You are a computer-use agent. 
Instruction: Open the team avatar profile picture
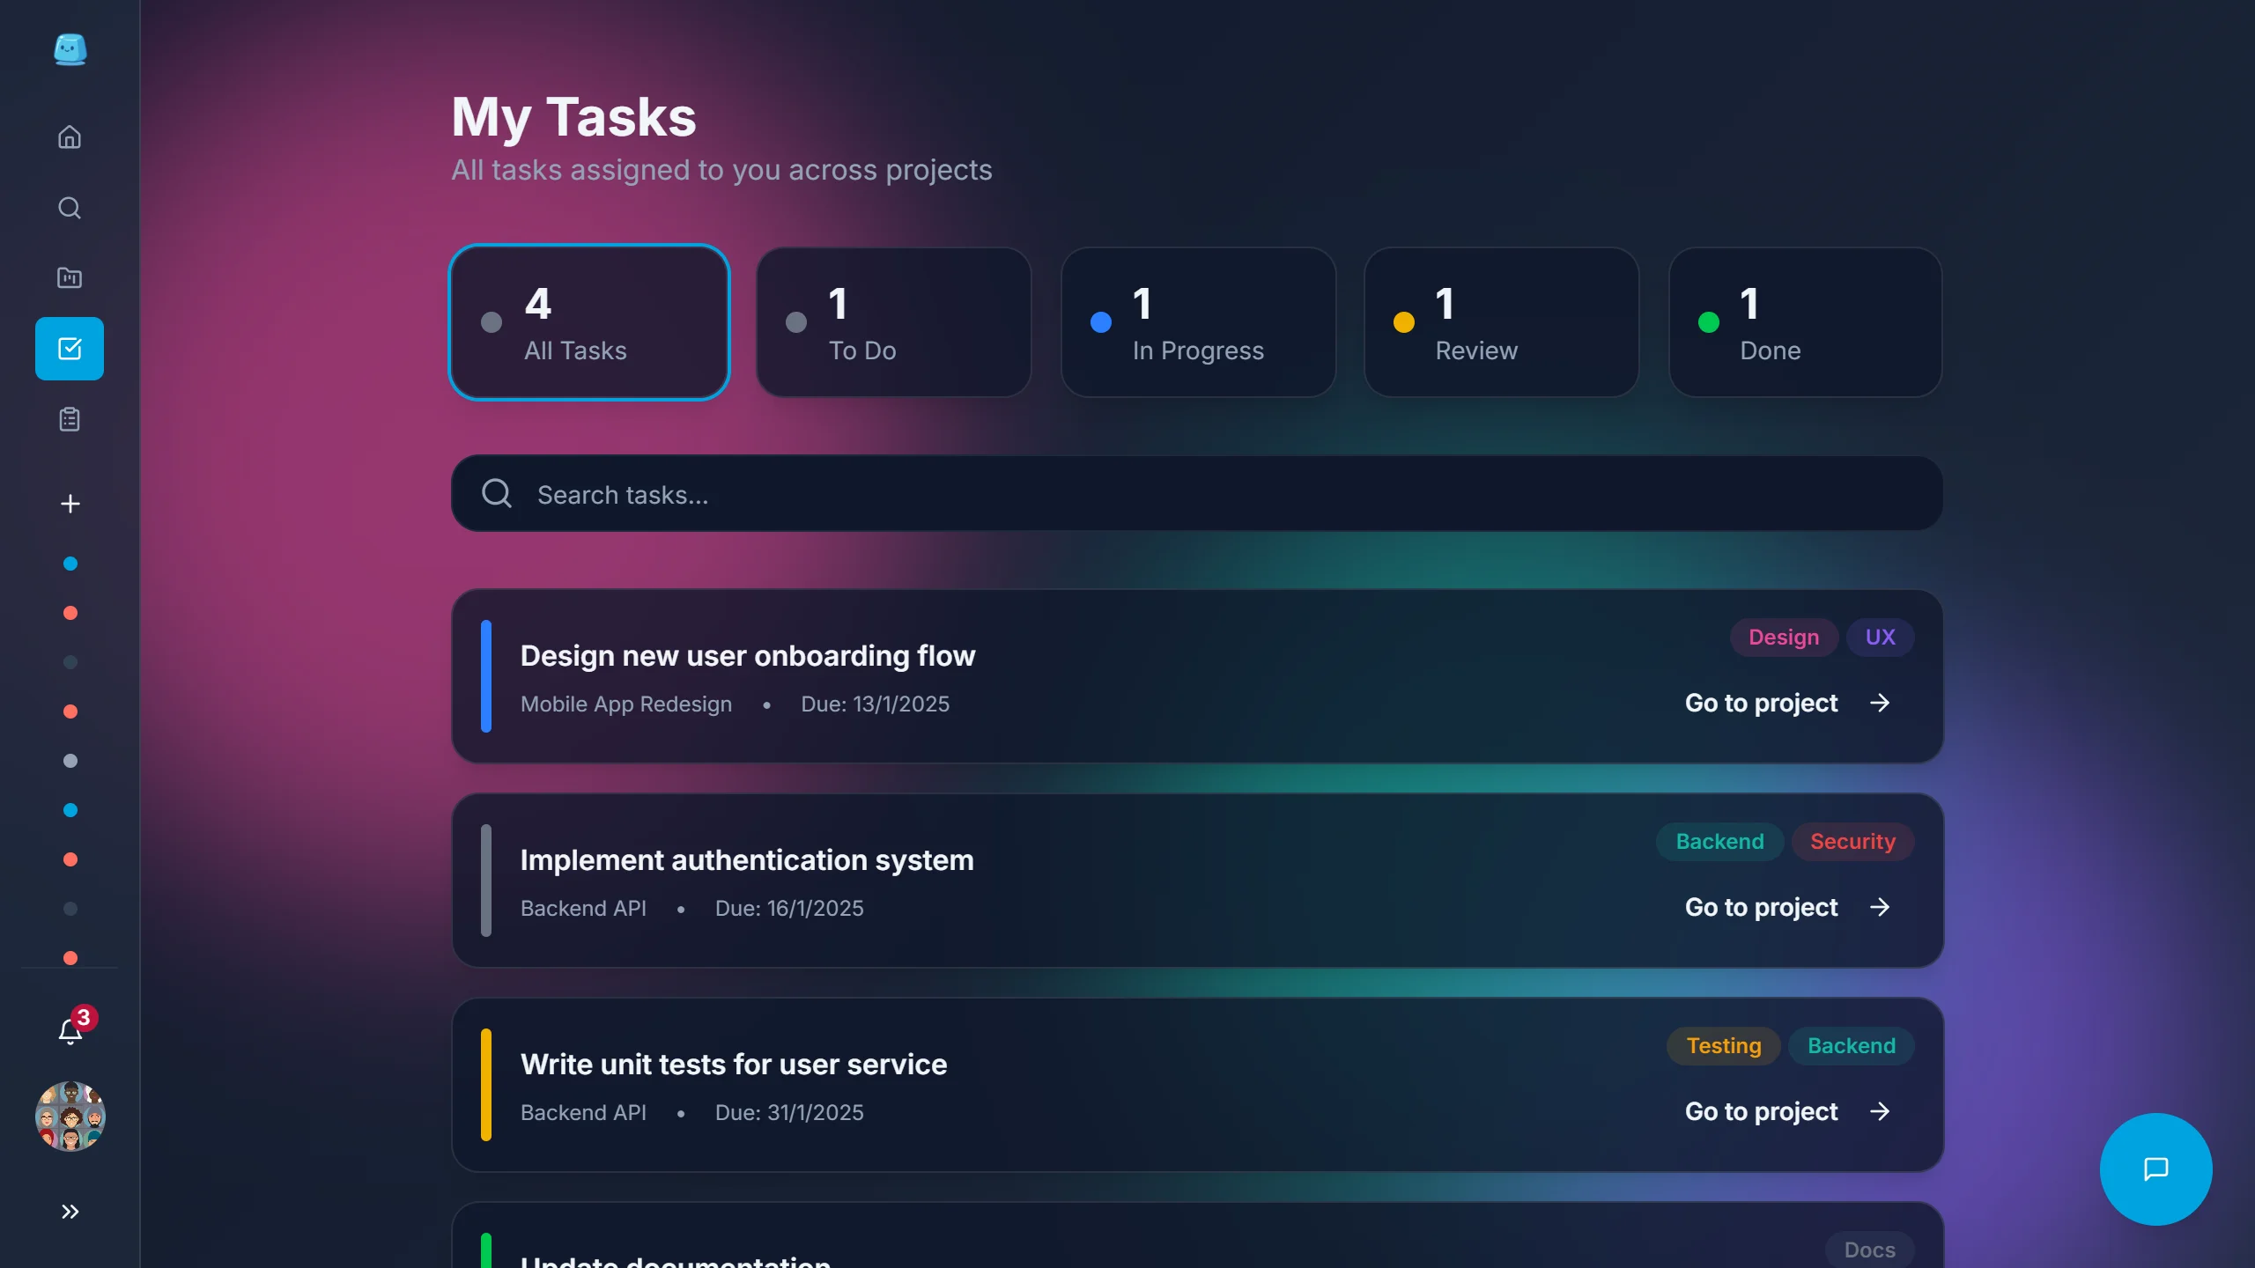click(x=70, y=1117)
